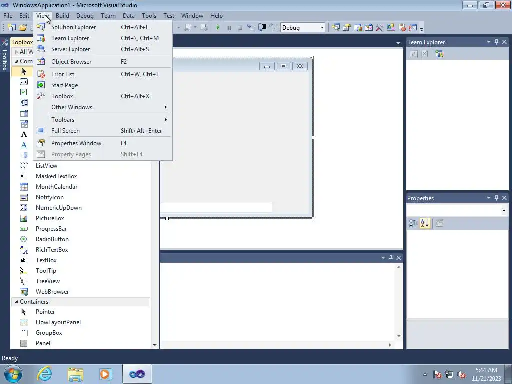Open the Help menu

(216, 15)
